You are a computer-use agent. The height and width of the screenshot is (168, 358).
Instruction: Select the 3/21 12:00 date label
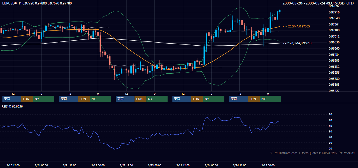(x=69, y=165)
